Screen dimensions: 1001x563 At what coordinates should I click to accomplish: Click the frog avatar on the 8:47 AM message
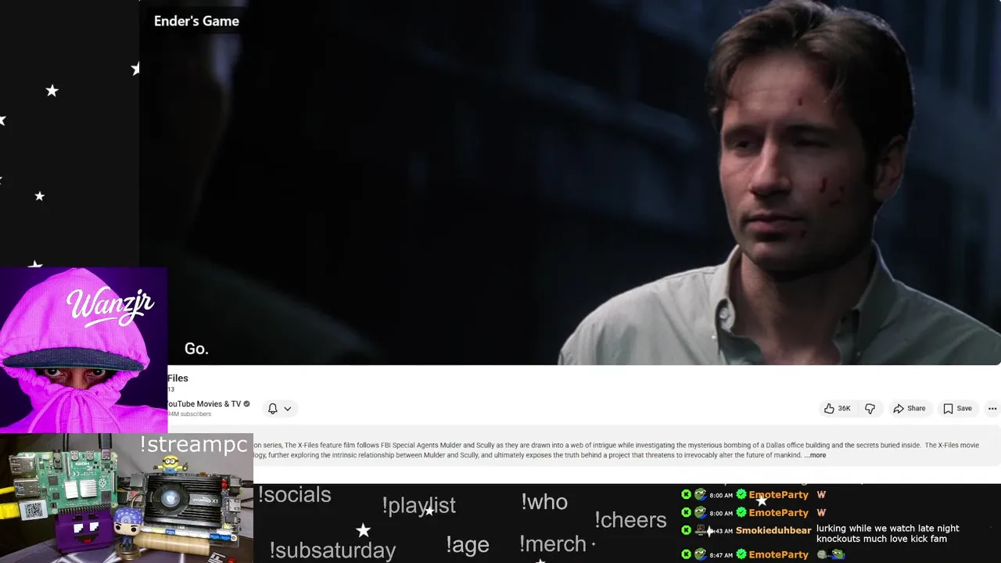tap(700, 554)
